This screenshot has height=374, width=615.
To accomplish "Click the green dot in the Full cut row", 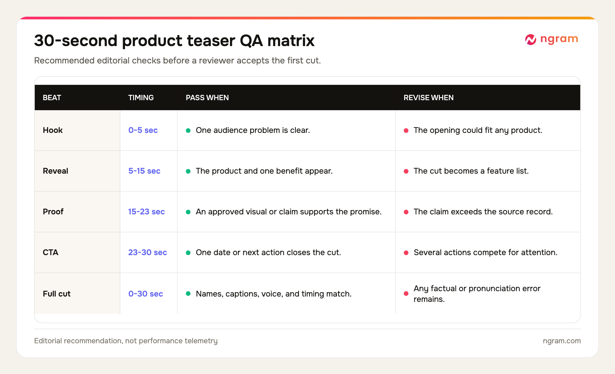I will pos(188,294).
